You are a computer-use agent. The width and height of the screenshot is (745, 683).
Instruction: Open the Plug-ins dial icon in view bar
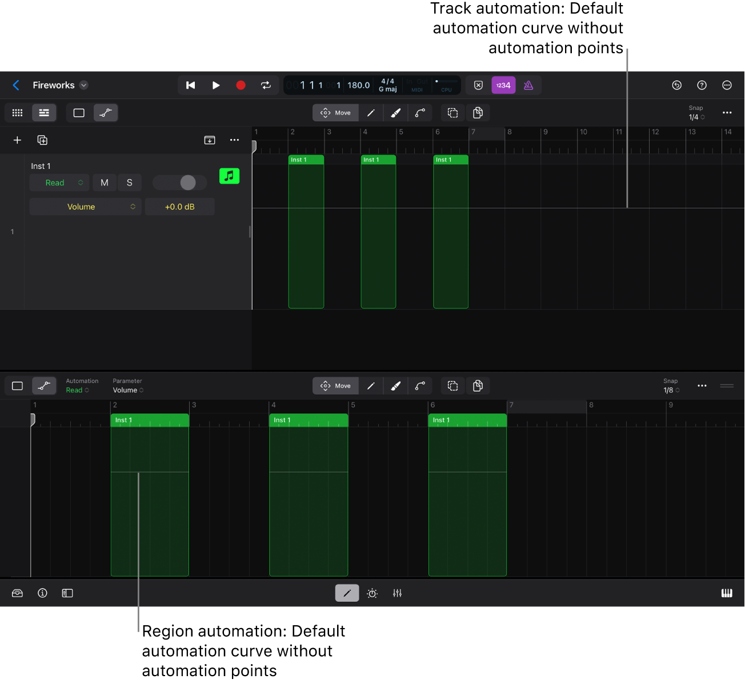pyautogui.click(x=372, y=593)
